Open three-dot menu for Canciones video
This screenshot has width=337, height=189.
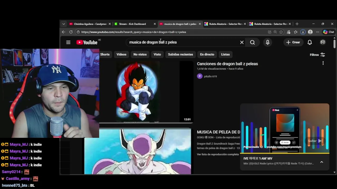point(323,63)
